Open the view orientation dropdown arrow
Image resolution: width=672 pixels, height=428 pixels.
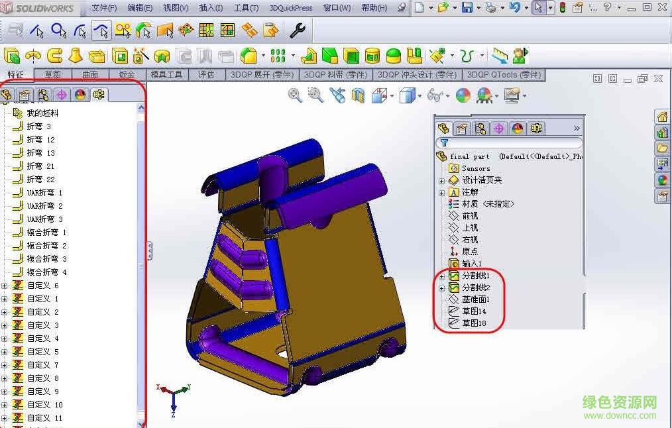(392, 95)
